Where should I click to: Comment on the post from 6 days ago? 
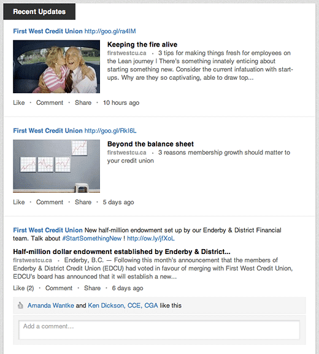pyautogui.click(x=59, y=288)
